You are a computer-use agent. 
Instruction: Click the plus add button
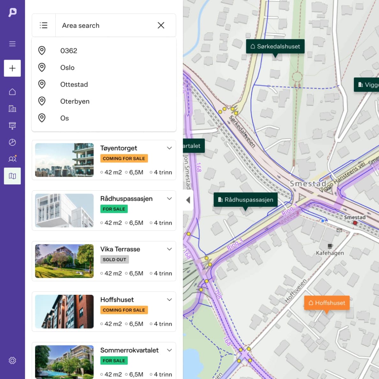point(12,68)
